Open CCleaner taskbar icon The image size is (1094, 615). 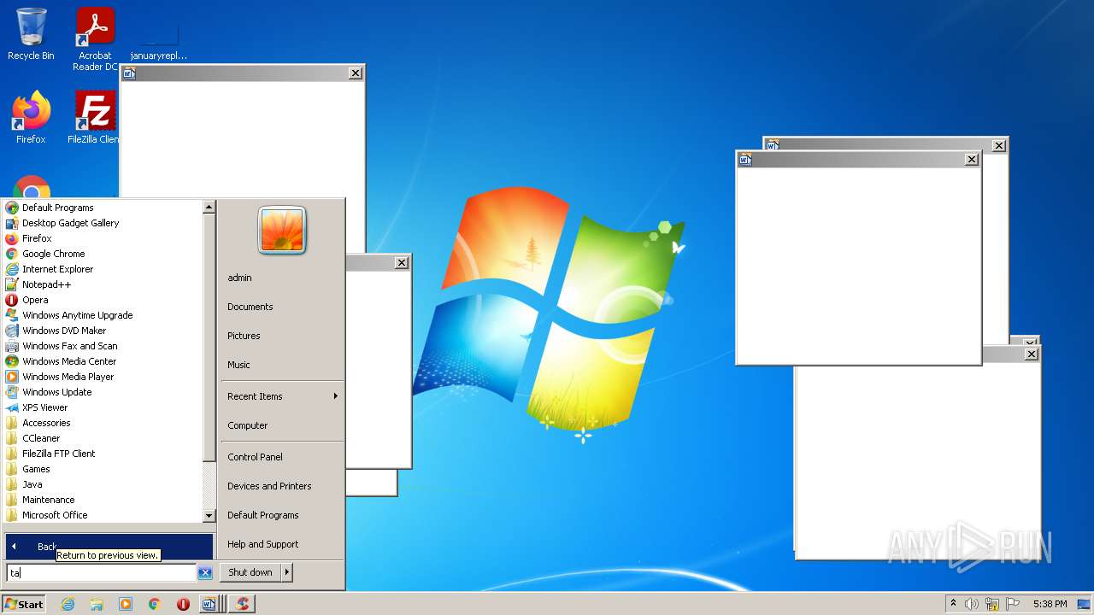pyautogui.click(x=243, y=604)
